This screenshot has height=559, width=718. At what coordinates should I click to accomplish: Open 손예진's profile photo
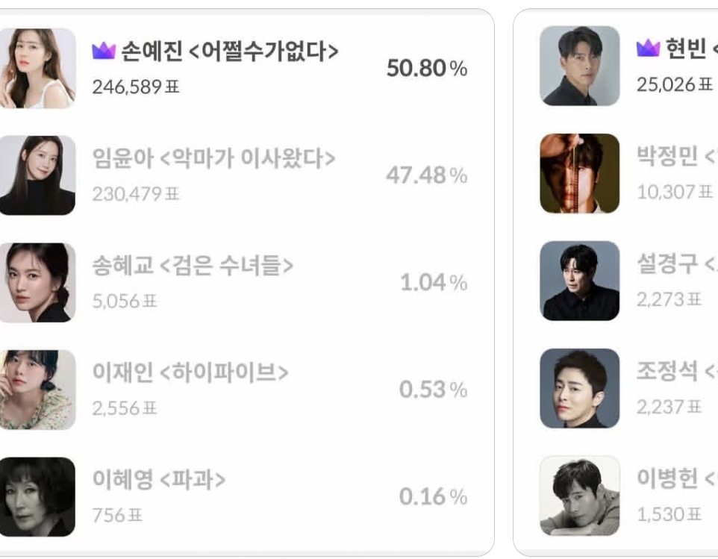[x=34, y=64]
